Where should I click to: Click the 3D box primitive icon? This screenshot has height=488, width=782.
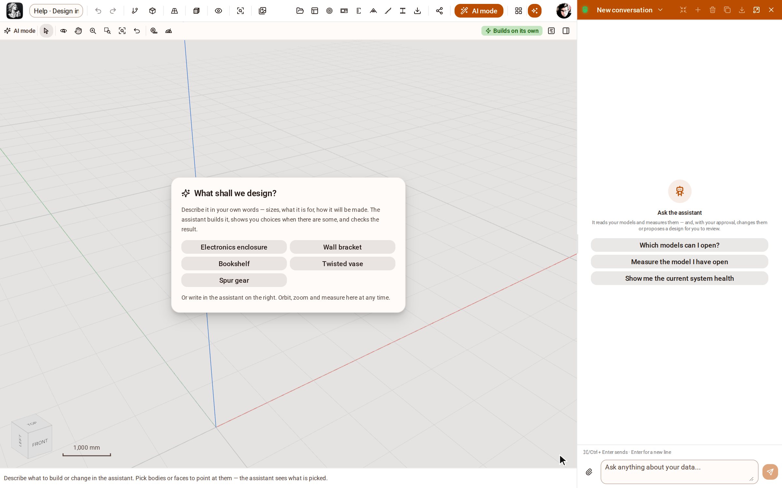point(152,11)
